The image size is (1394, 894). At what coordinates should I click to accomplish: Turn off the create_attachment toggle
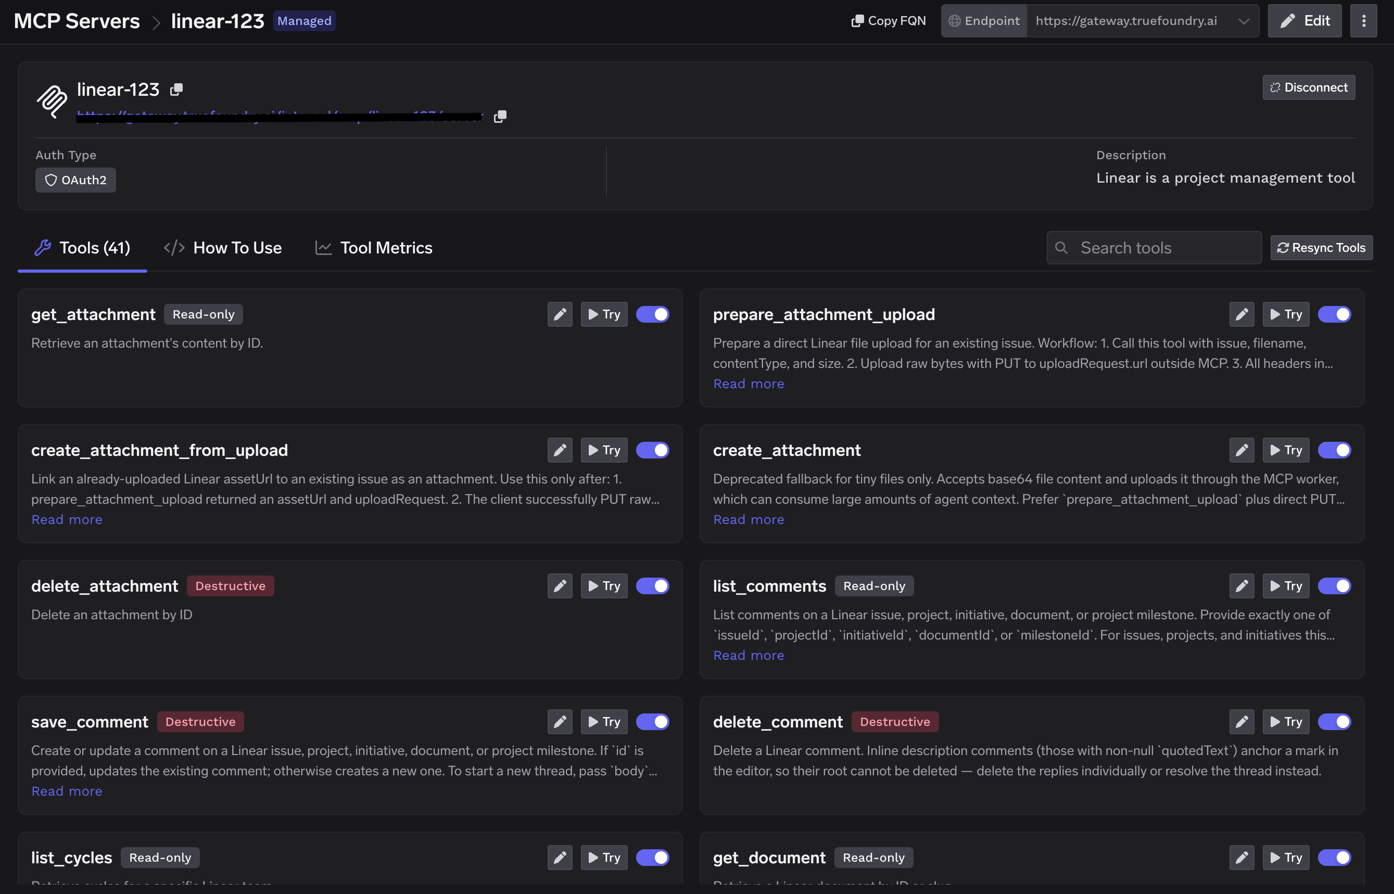(x=1334, y=450)
